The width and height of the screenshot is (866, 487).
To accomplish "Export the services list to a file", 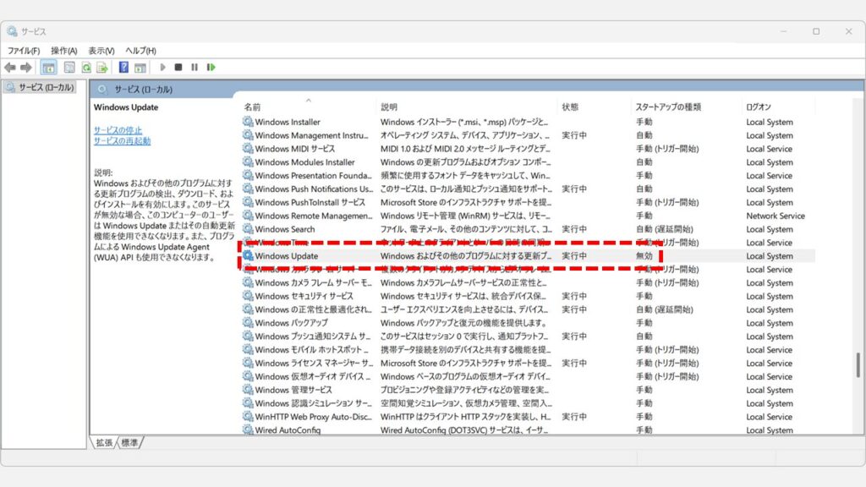I will click(x=101, y=68).
